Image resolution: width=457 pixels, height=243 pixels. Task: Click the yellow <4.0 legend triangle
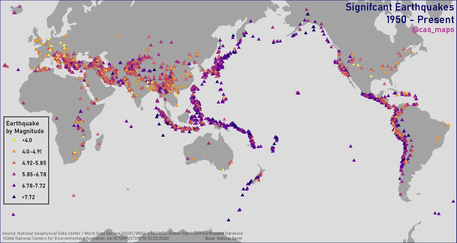(x=14, y=140)
